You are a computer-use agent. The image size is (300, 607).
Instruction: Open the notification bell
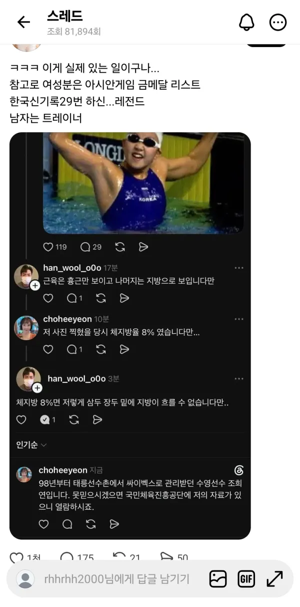coord(246,22)
